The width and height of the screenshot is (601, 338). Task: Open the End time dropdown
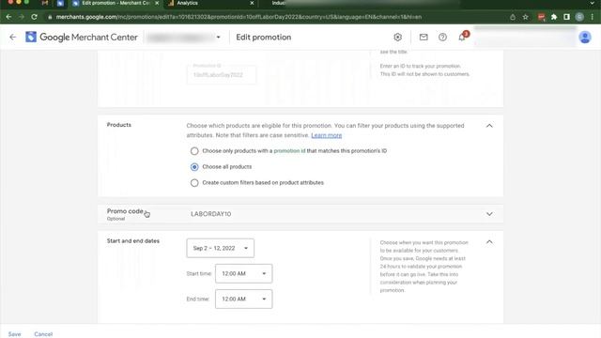(243, 299)
